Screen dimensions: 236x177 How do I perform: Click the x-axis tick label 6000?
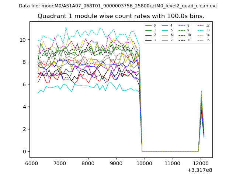click(31, 163)
